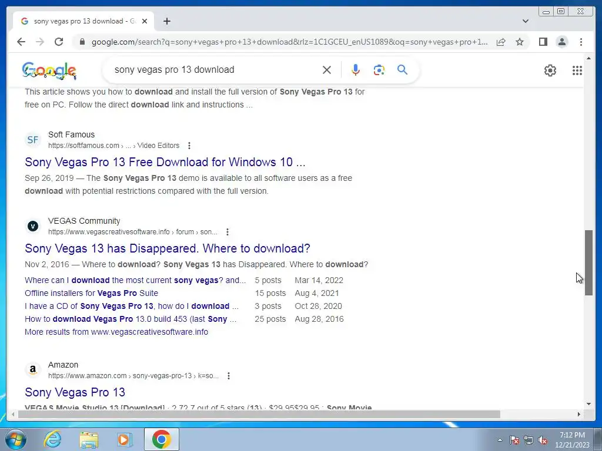The height and width of the screenshot is (451, 602).
Task: Open Windows Explorer from taskbar
Action: click(89, 439)
